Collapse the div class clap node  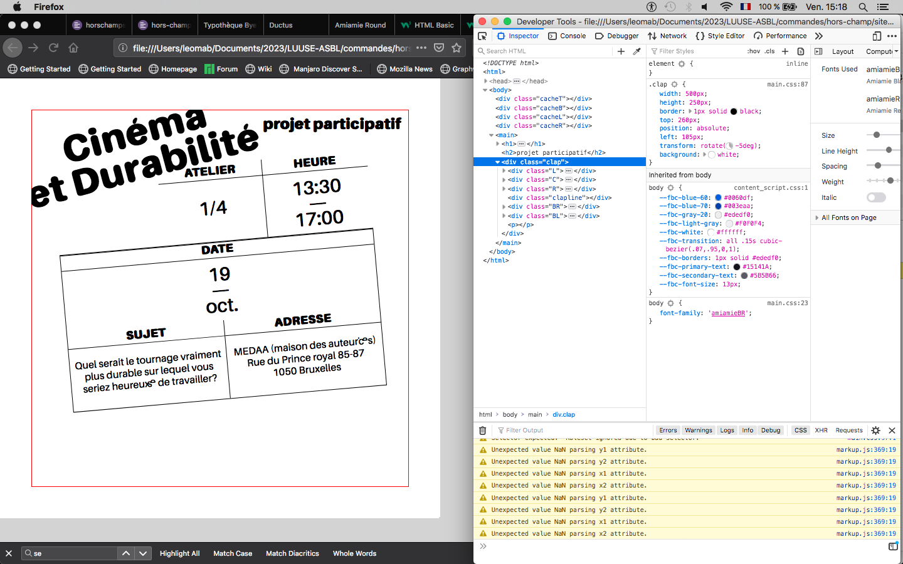coord(498,162)
